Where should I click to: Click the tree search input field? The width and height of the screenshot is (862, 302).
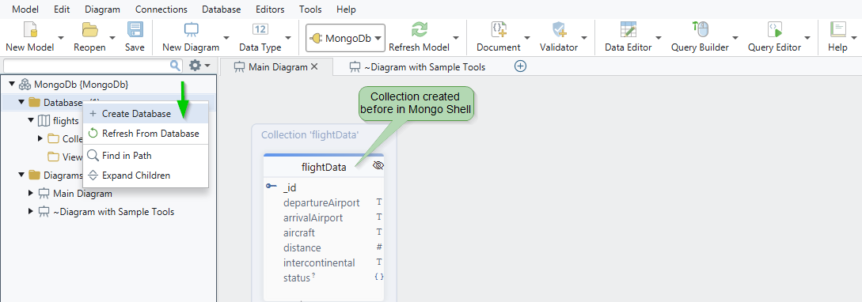click(x=87, y=66)
